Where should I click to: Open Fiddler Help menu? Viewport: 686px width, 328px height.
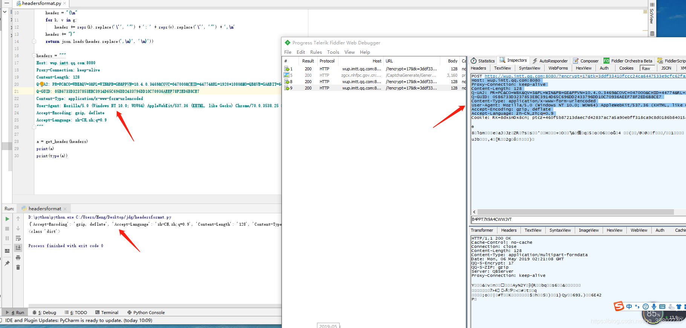(x=365, y=52)
